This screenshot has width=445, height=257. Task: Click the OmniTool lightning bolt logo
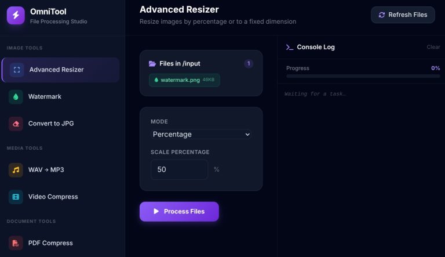pyautogui.click(x=16, y=16)
